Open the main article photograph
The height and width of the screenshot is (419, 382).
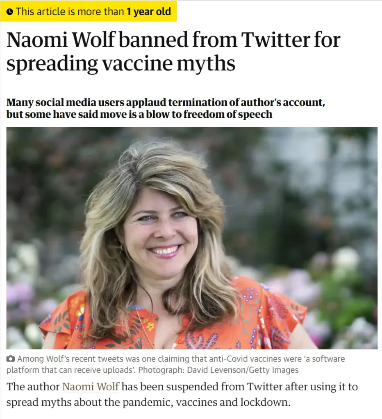192,238
